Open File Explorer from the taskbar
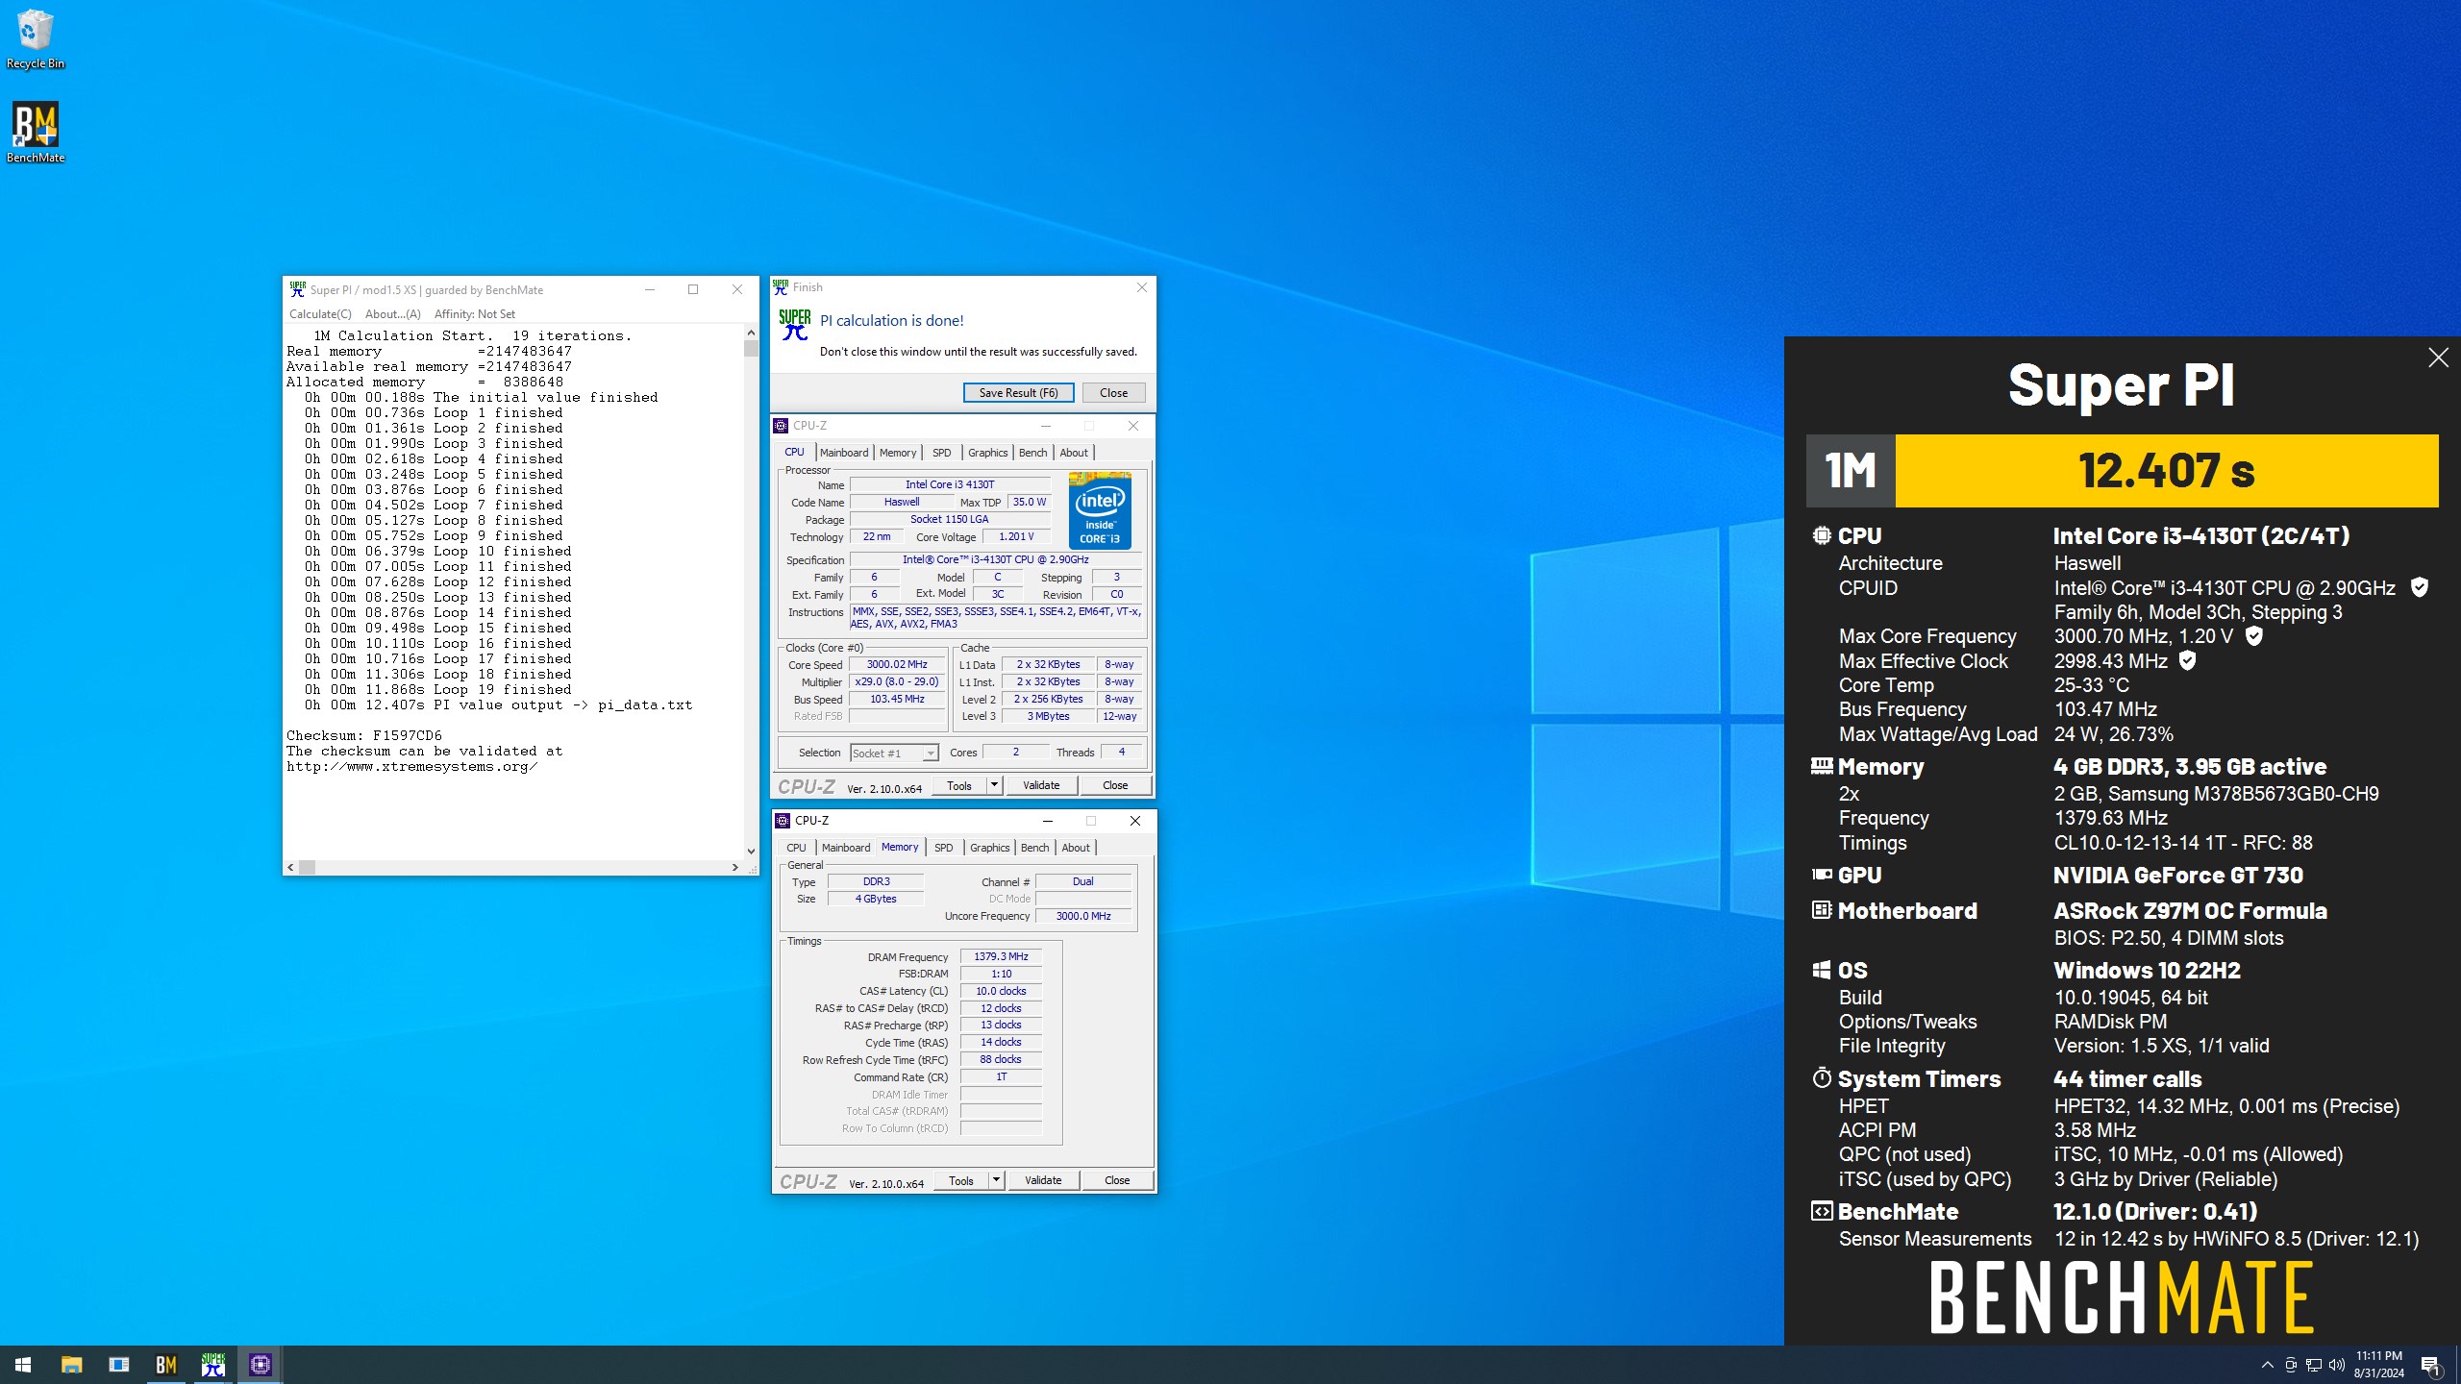The height and width of the screenshot is (1384, 2461). pyautogui.click(x=71, y=1365)
